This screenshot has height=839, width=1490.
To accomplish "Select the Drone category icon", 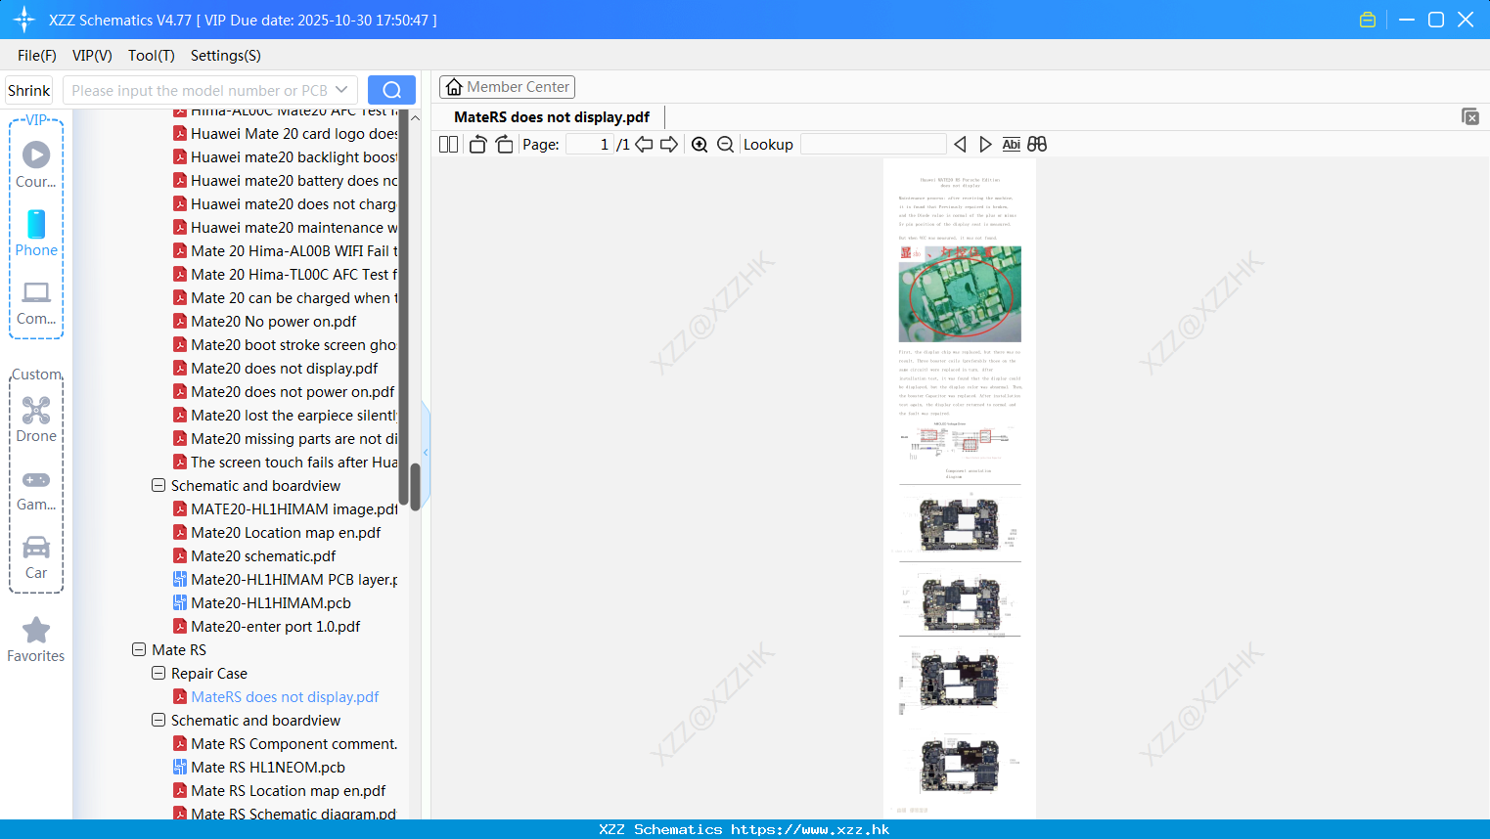I will 36,419.
